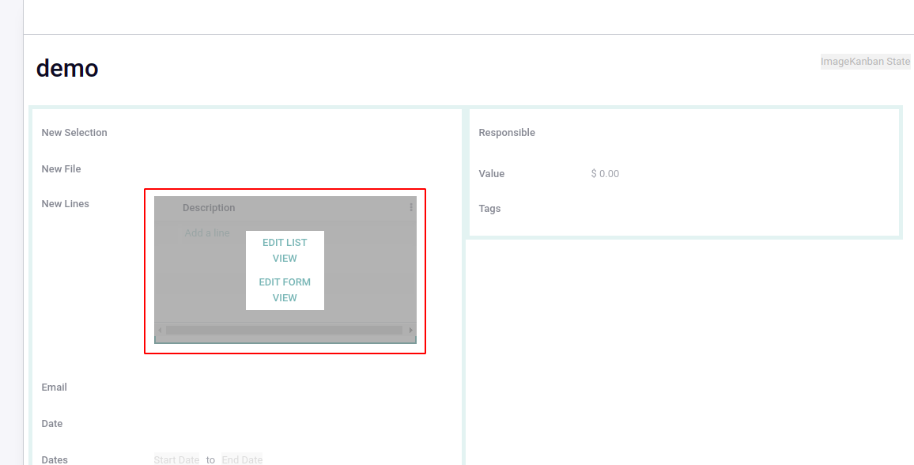
Task: Select the Email field label
Action: [55, 387]
